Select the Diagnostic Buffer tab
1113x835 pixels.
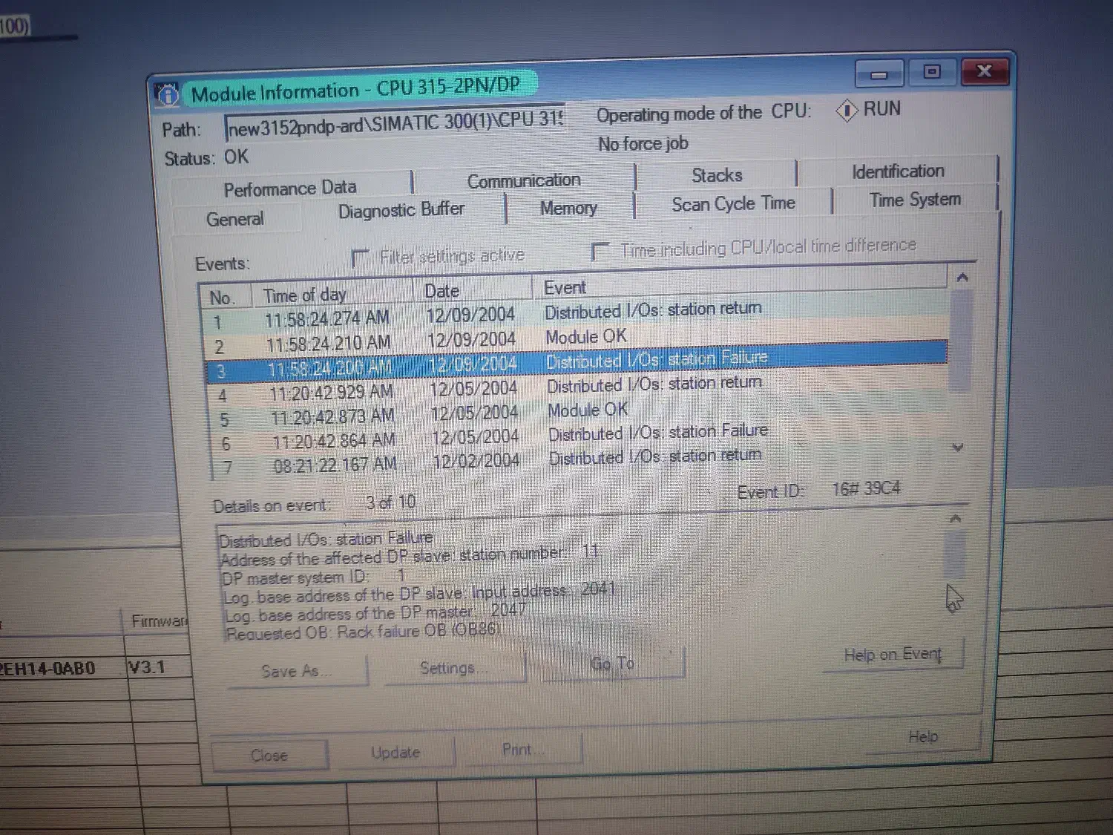coord(401,210)
